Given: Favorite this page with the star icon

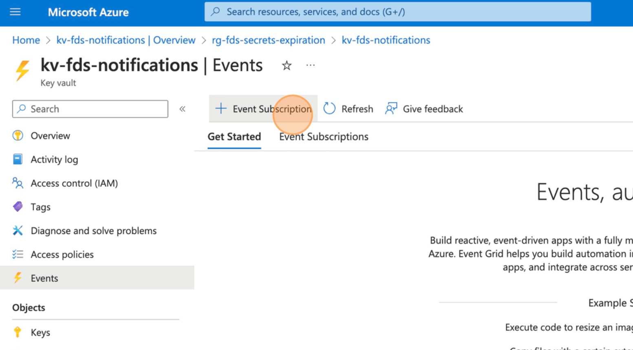Looking at the screenshot, I should (x=287, y=66).
